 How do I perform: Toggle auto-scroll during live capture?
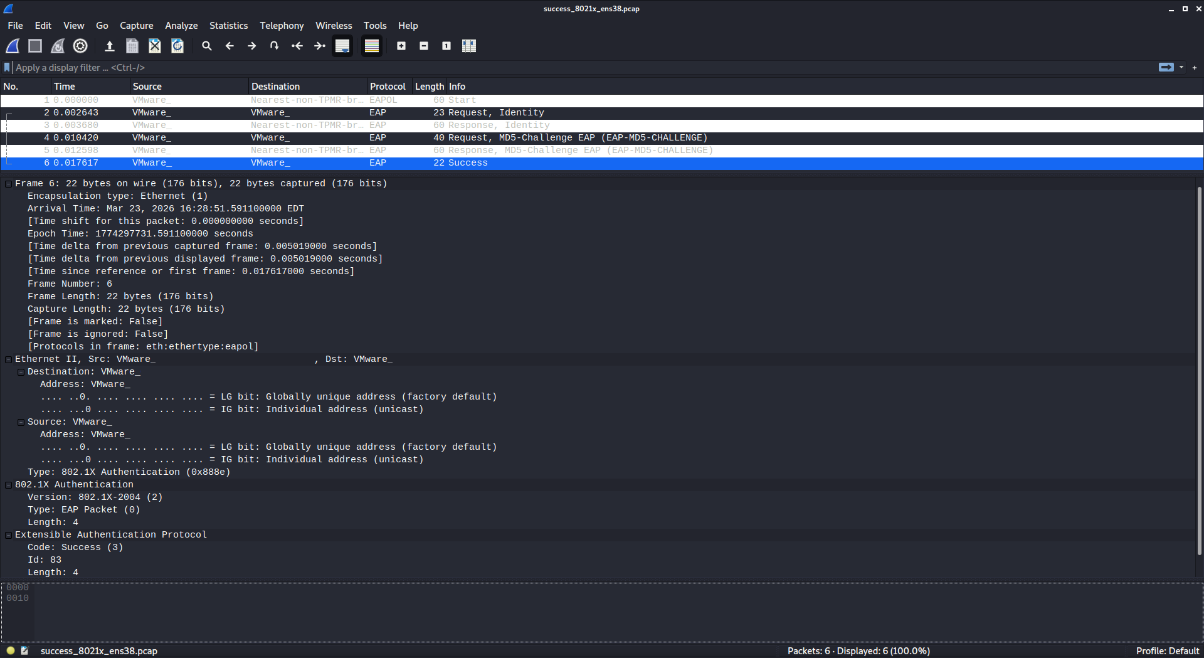pyautogui.click(x=342, y=46)
